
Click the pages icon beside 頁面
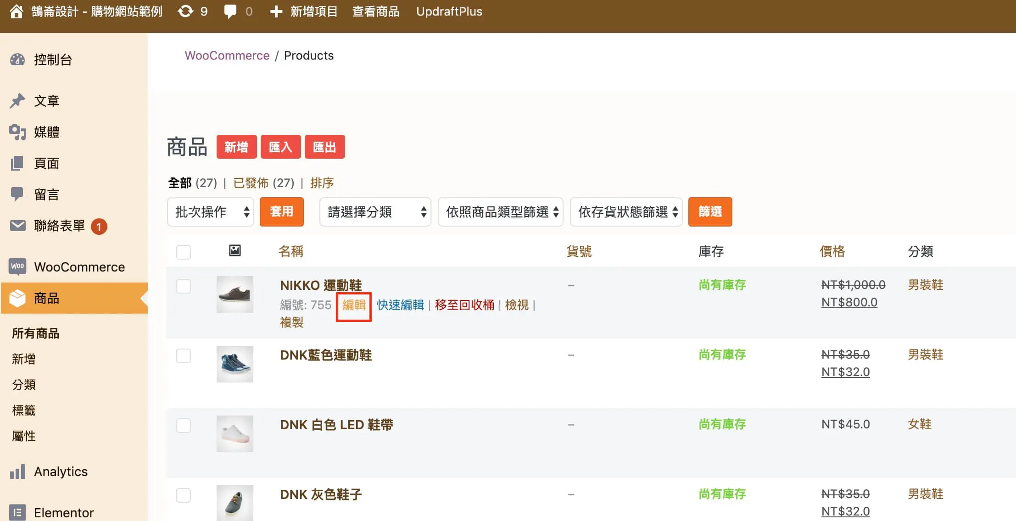click(x=17, y=163)
